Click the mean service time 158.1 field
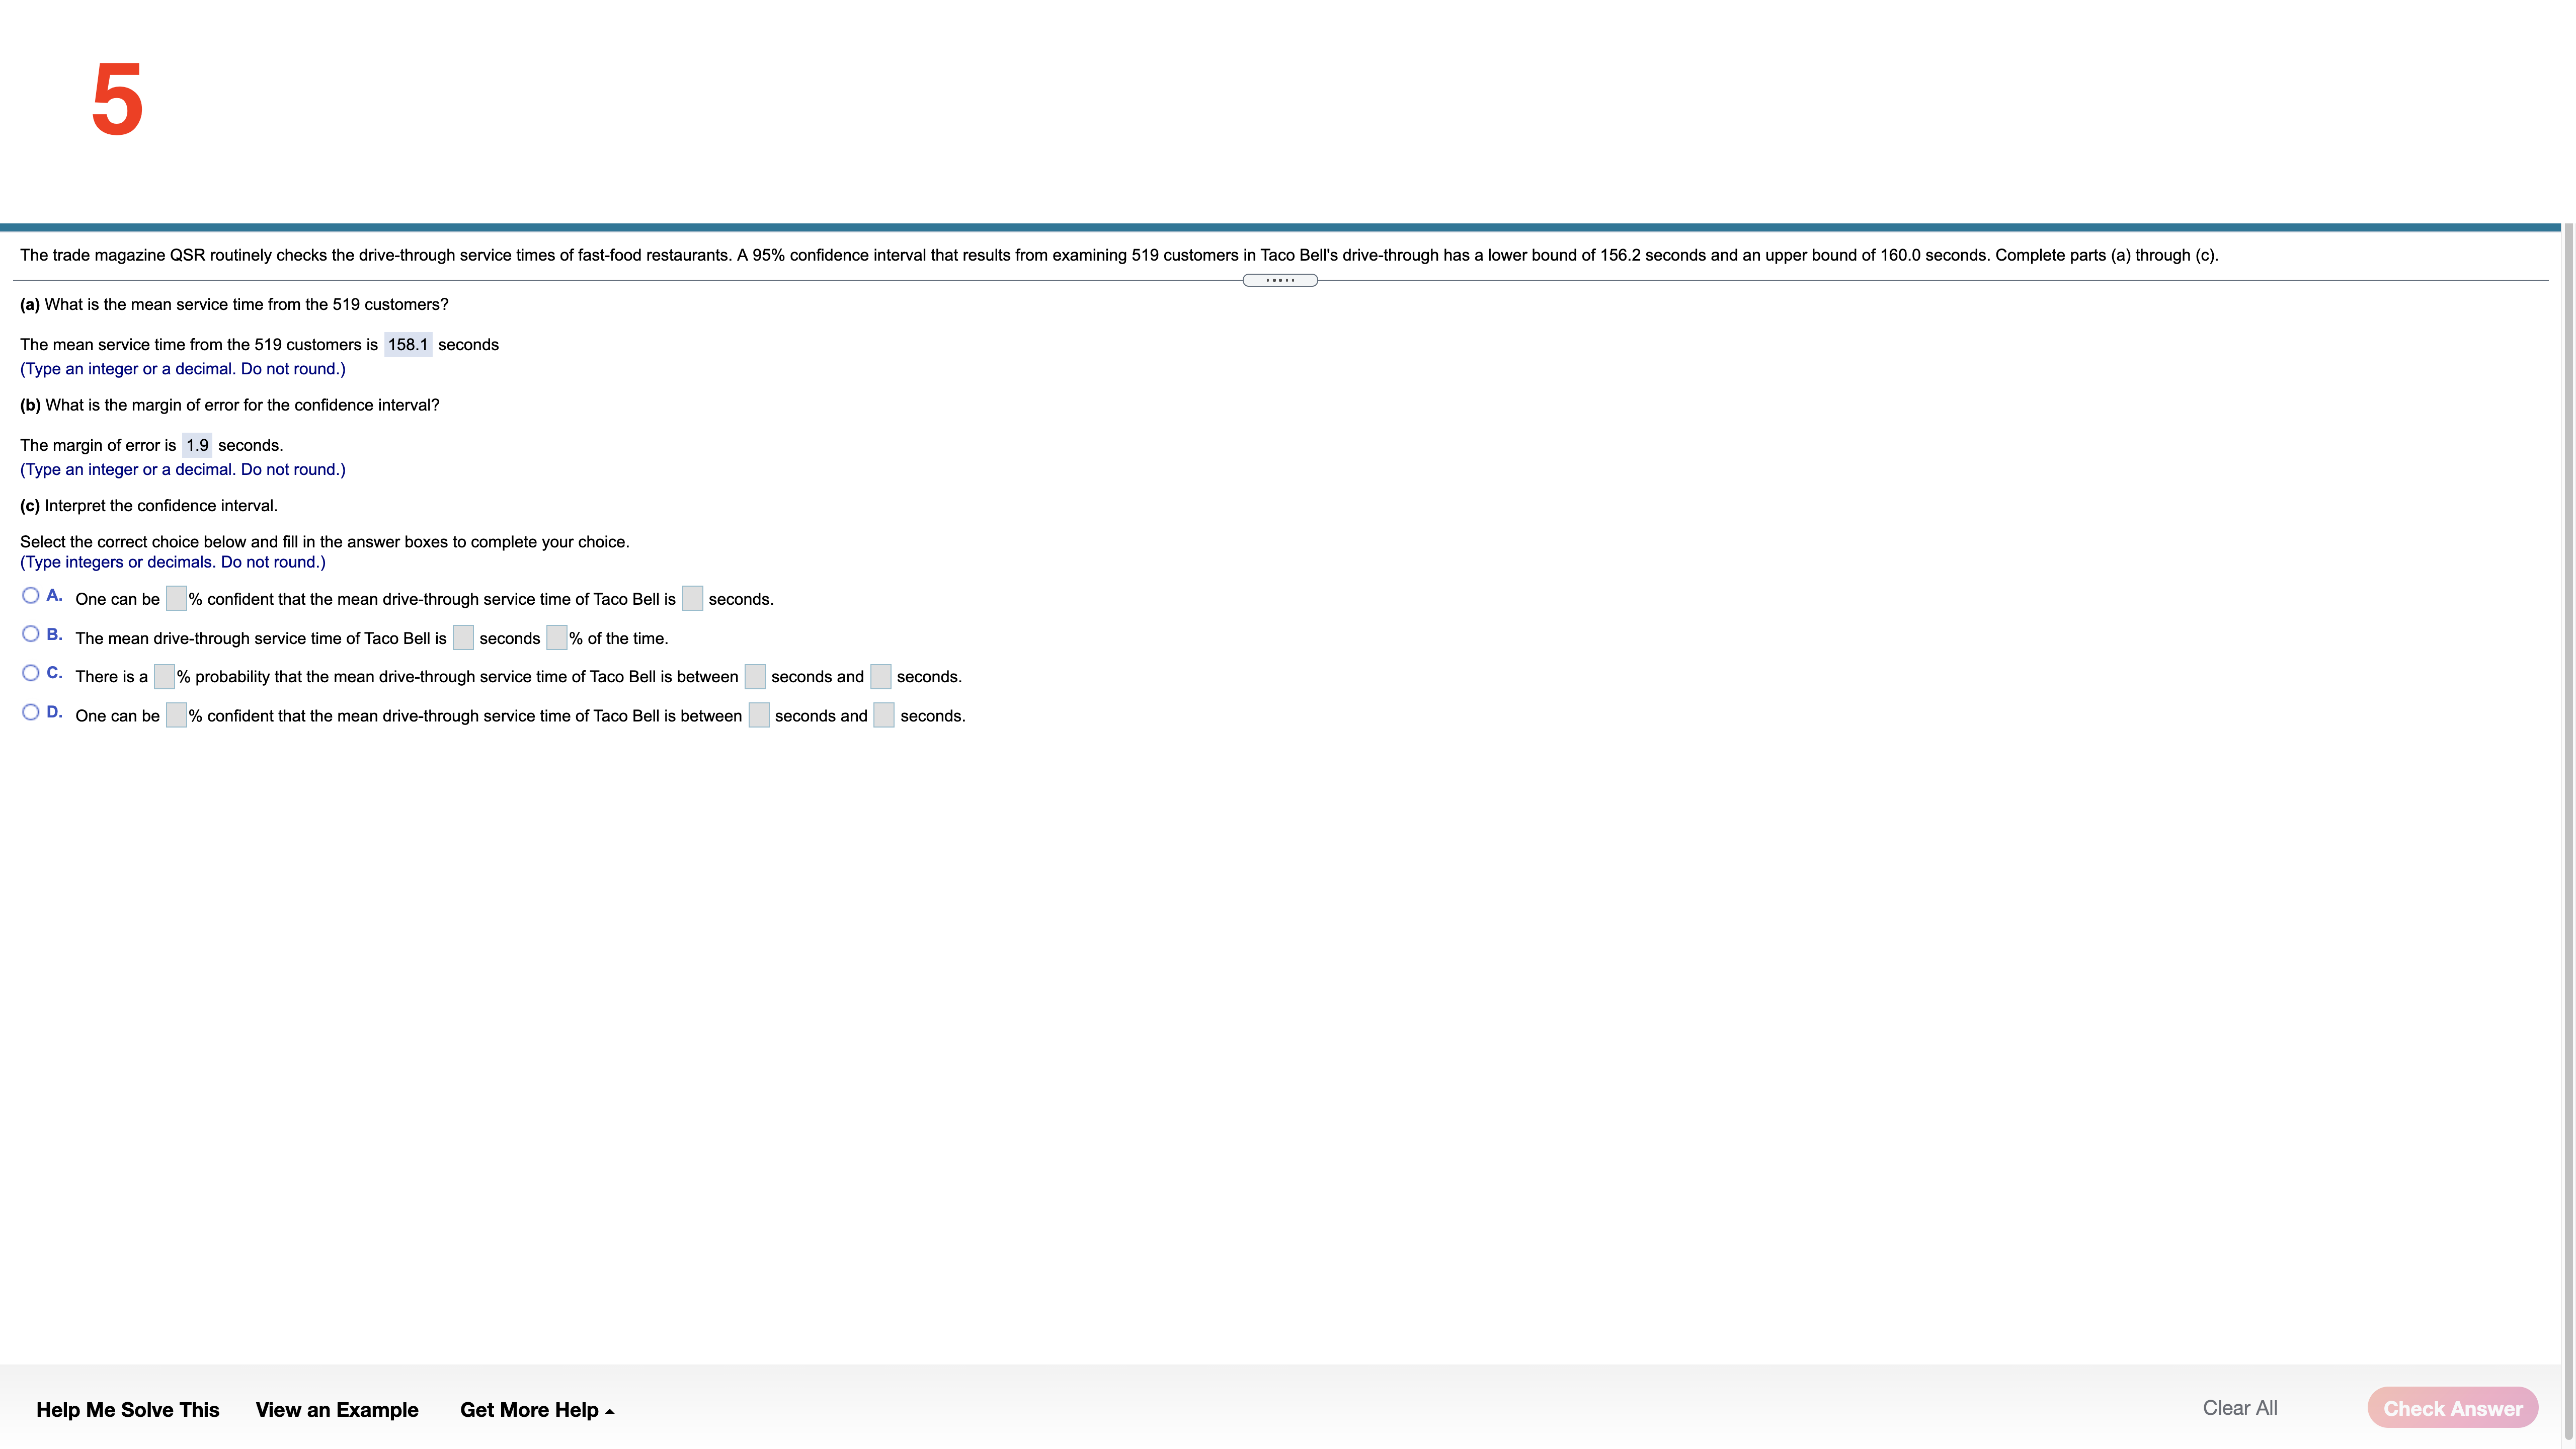Screen dimensions: 2576x1449 point(408,345)
